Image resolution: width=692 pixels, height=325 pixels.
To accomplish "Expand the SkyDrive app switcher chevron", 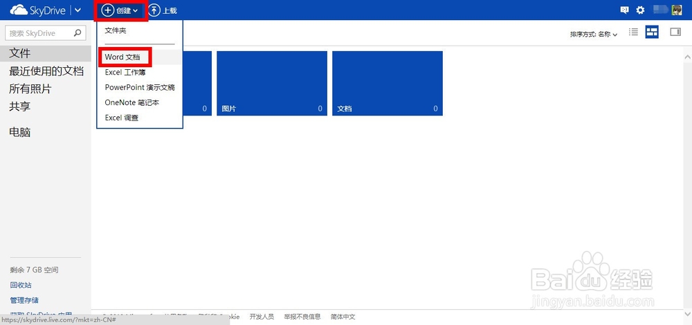I will tap(78, 10).
